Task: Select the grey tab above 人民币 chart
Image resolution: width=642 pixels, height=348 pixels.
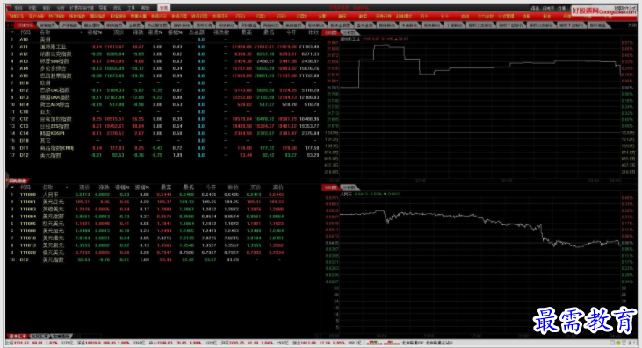Action: 350,188
